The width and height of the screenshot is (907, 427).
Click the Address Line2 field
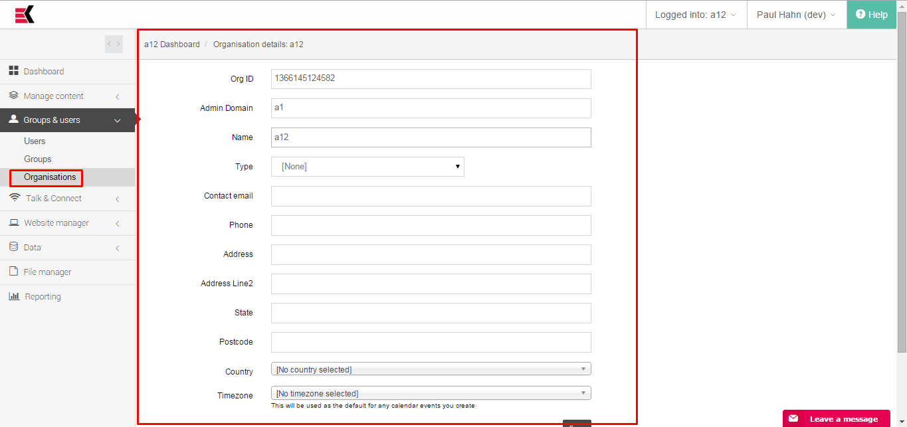click(x=431, y=283)
